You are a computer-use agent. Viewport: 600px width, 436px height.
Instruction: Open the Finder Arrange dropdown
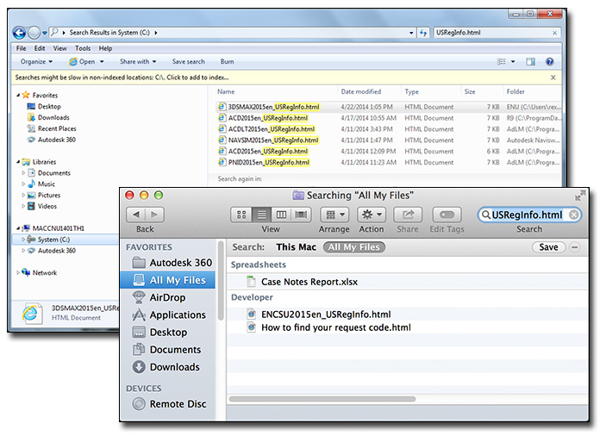click(x=334, y=215)
